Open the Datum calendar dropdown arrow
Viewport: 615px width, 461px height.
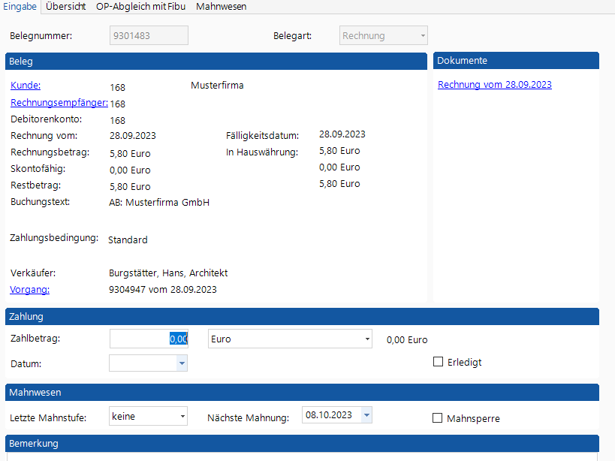pyautogui.click(x=181, y=363)
